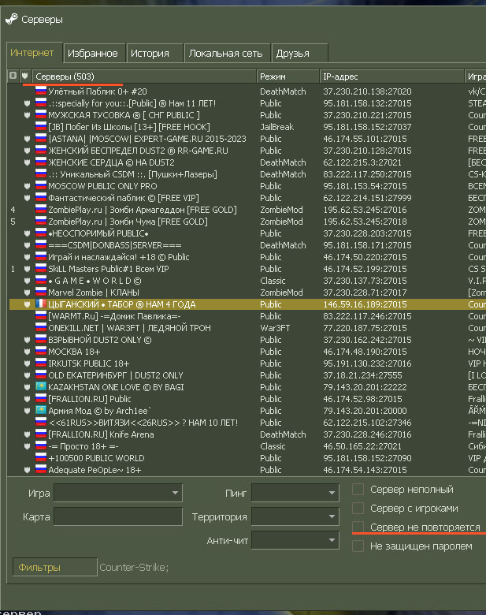This screenshot has width=486, height=615.
Task: Click shield icon of ВЗРЫВНОЙ DUST2 ONLY
Action: pyautogui.click(x=27, y=340)
